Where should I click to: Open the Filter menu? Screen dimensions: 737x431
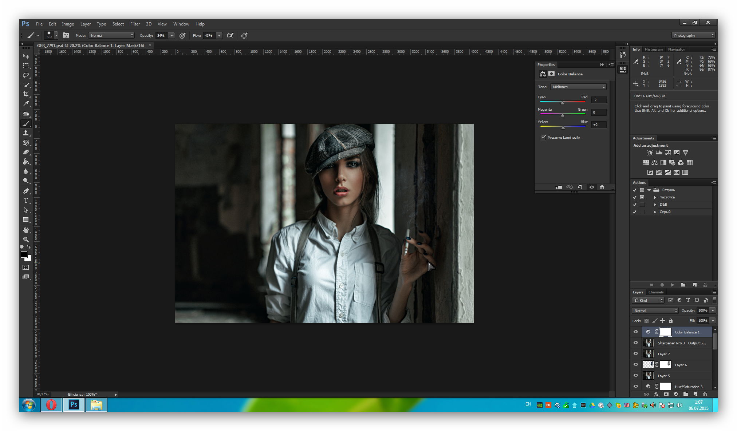point(135,24)
